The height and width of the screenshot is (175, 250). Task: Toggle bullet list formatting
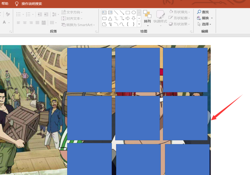[19, 14]
